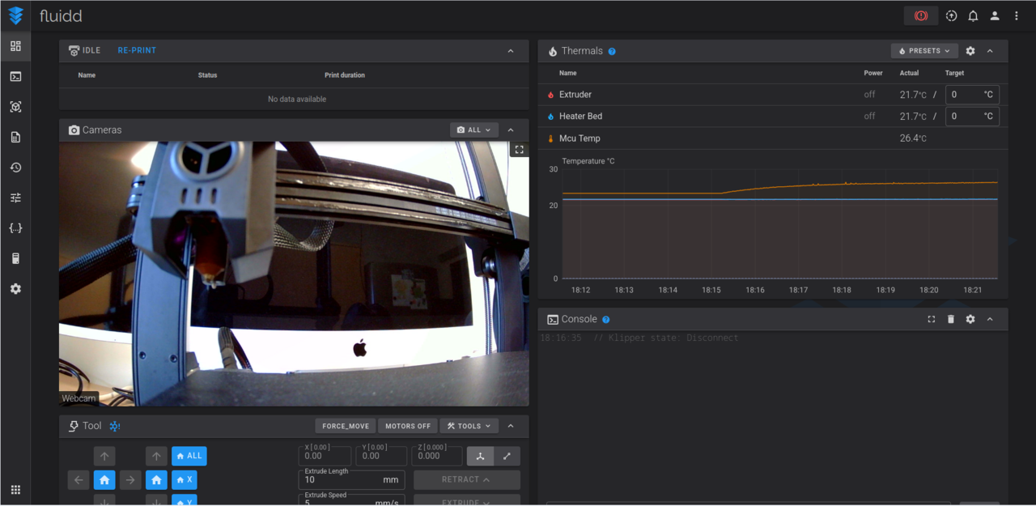
Task: Open Settings gear in left sidebar
Action: point(15,289)
